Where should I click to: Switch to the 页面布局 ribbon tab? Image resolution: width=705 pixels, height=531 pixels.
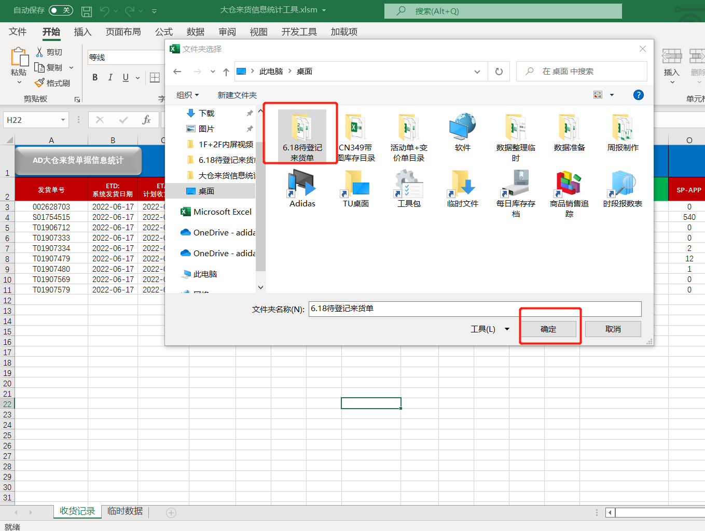coord(123,32)
